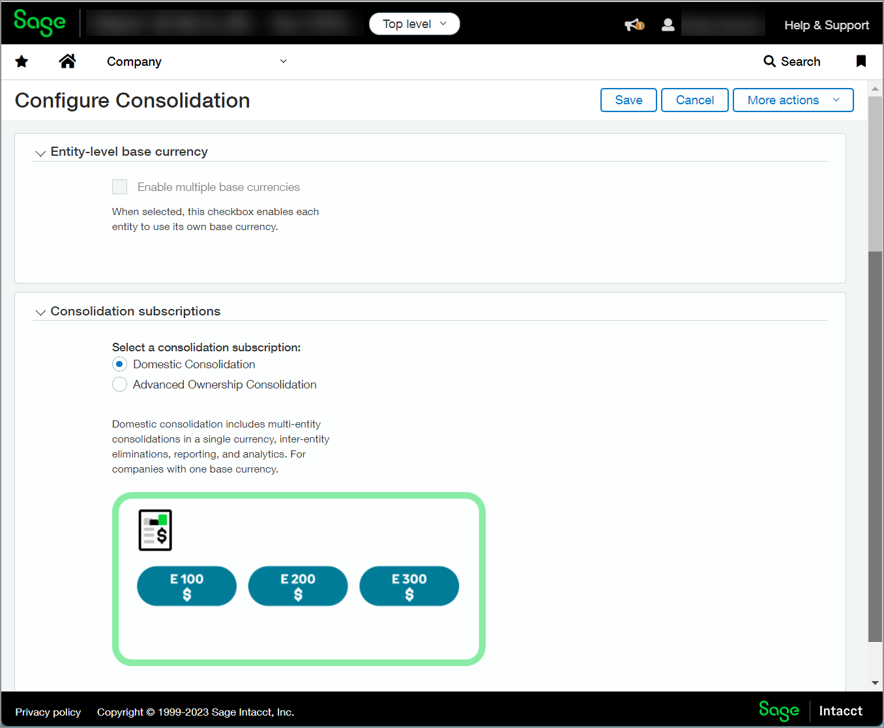
Task: Select Domestic Consolidation radio button
Action: coord(120,364)
